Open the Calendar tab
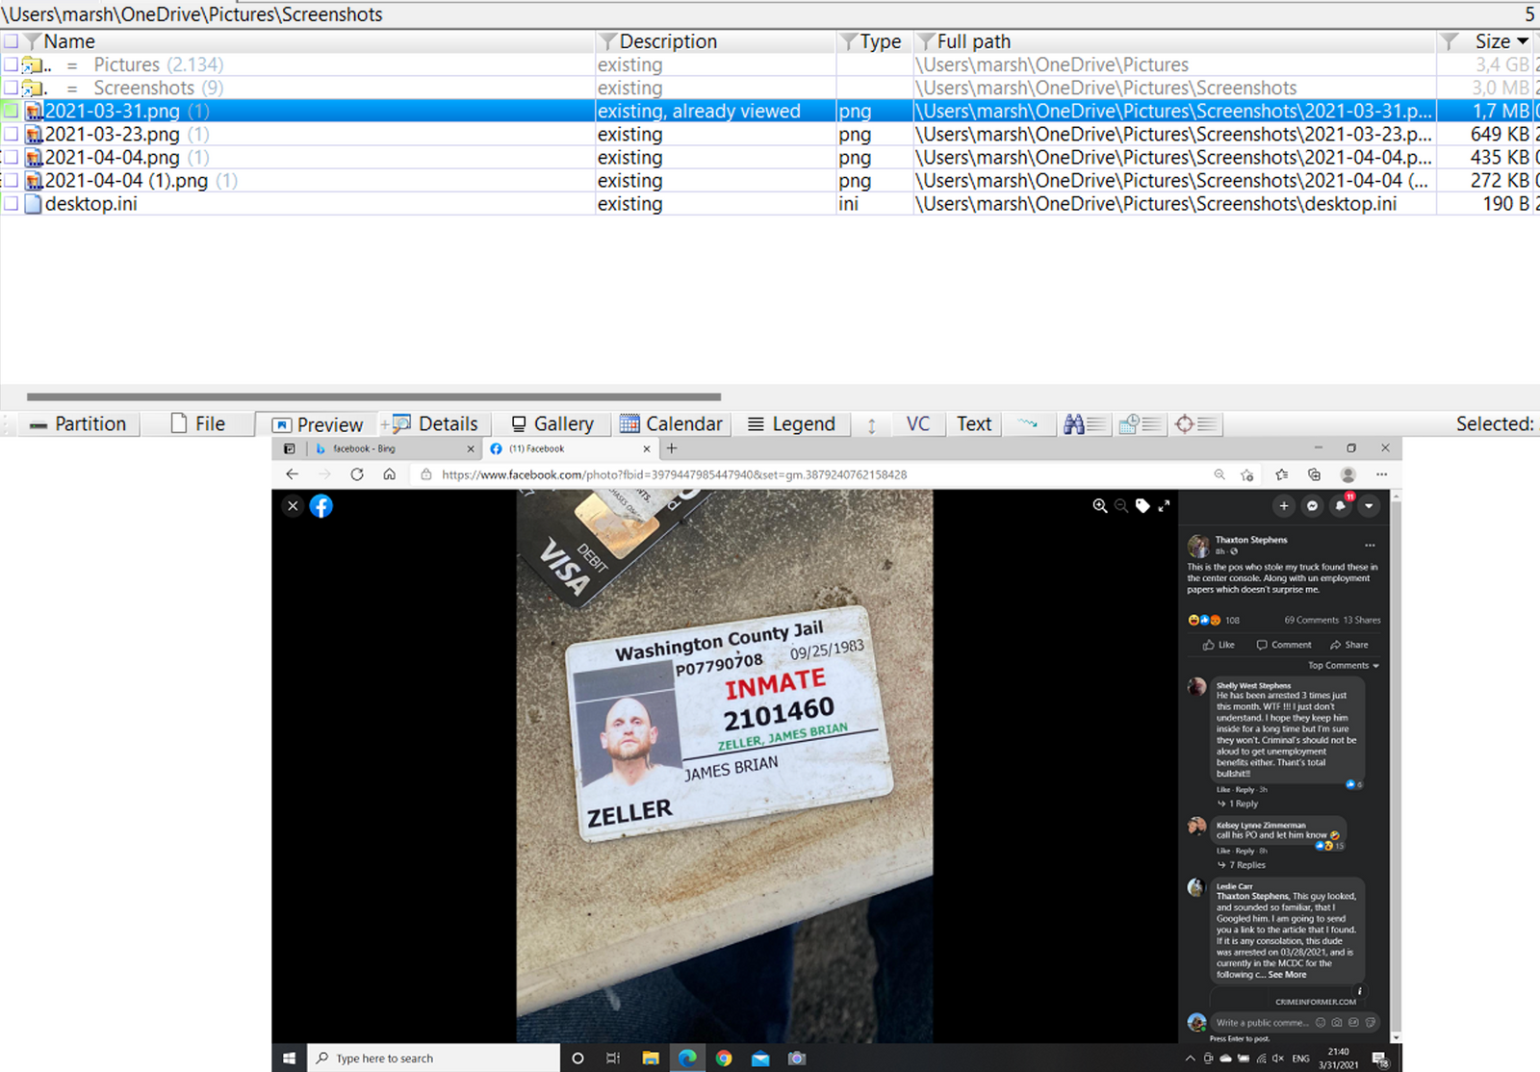This screenshot has height=1072, width=1540. pos(672,424)
